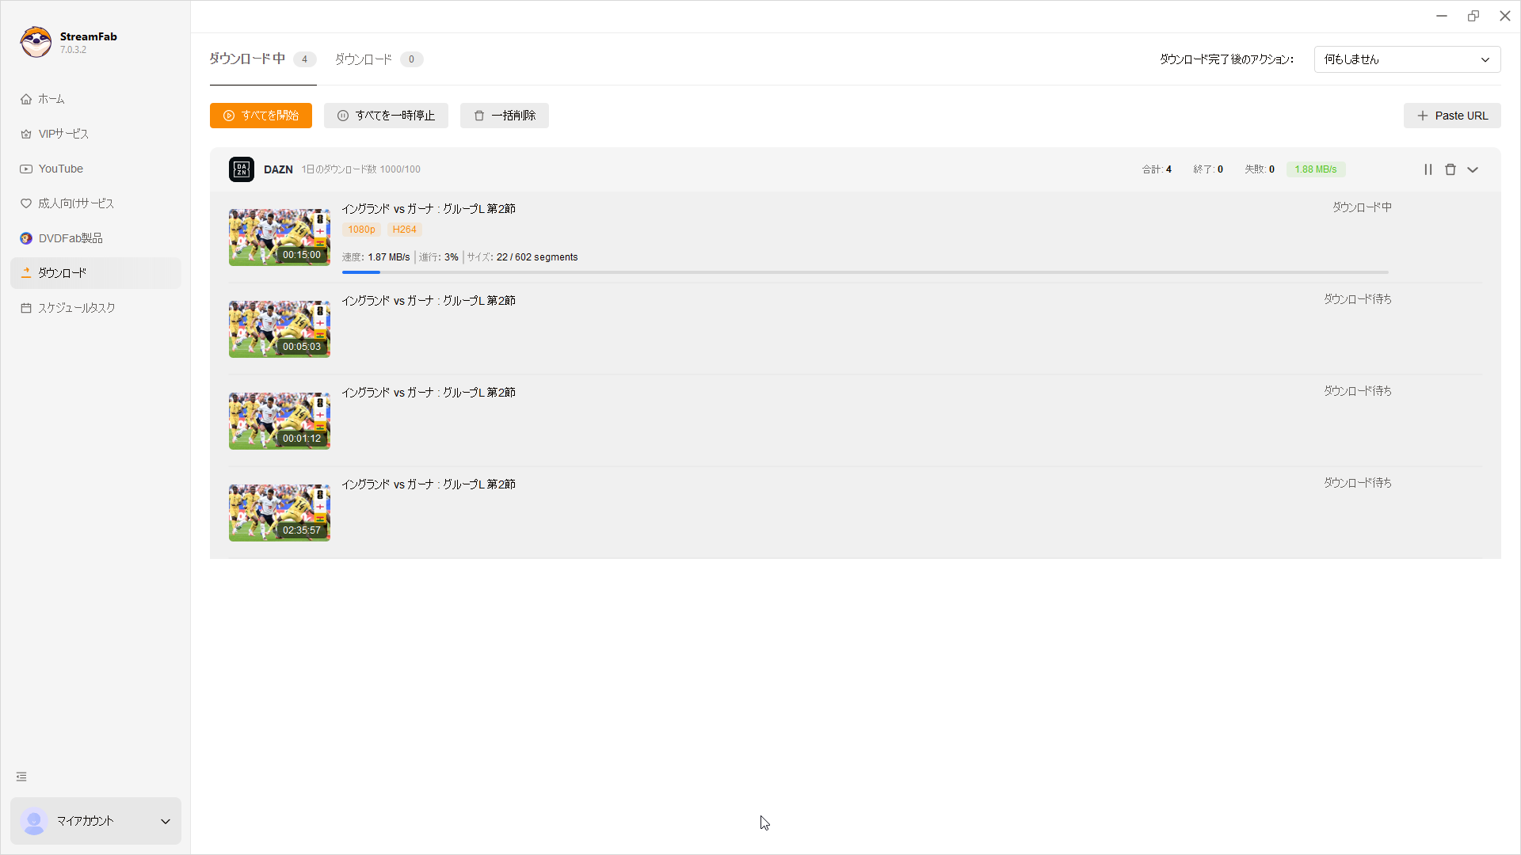Open スケジュールタスク in the sidebar
This screenshot has height=855, width=1521.
[95, 308]
